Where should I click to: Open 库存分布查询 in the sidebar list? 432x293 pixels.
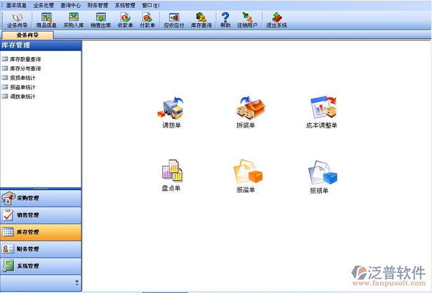[22, 68]
